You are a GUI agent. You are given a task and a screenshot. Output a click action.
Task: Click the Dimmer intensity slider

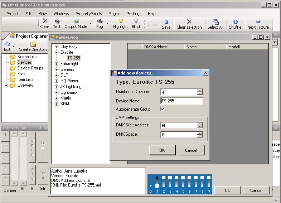[x=14, y=158]
